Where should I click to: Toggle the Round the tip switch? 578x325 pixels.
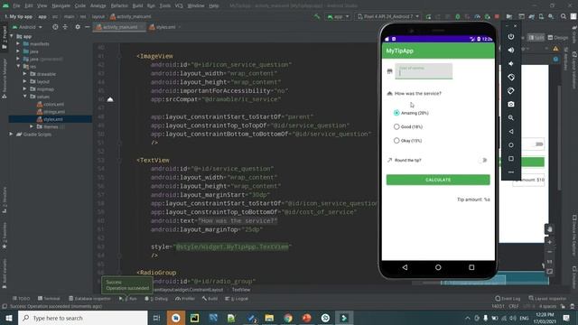pyautogui.click(x=483, y=161)
